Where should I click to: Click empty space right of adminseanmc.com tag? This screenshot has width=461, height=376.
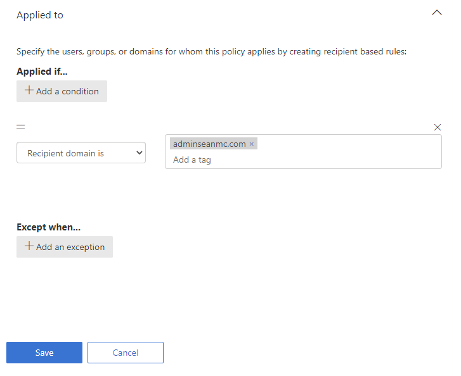pos(349,144)
